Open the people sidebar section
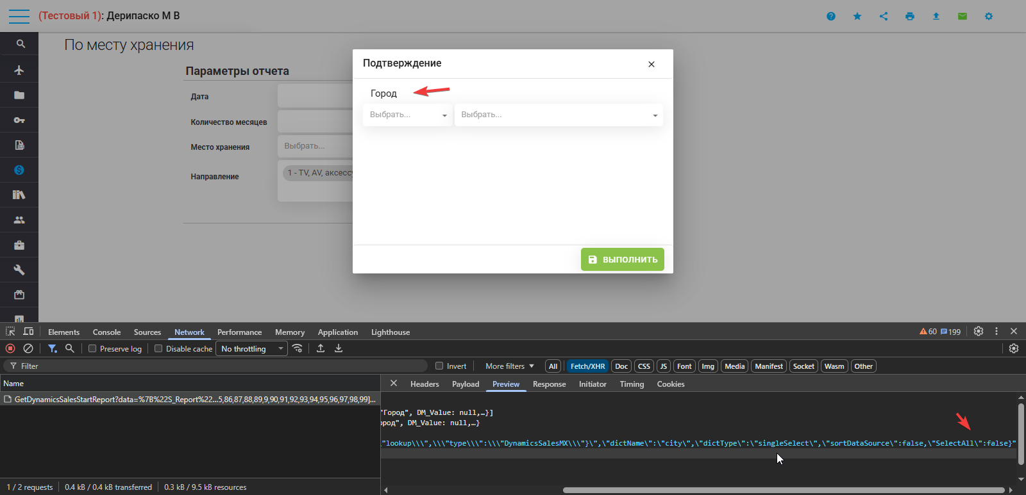Image resolution: width=1026 pixels, height=495 pixels. tap(19, 220)
